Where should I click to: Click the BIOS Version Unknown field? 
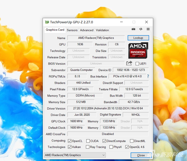click(x=96, y=64)
